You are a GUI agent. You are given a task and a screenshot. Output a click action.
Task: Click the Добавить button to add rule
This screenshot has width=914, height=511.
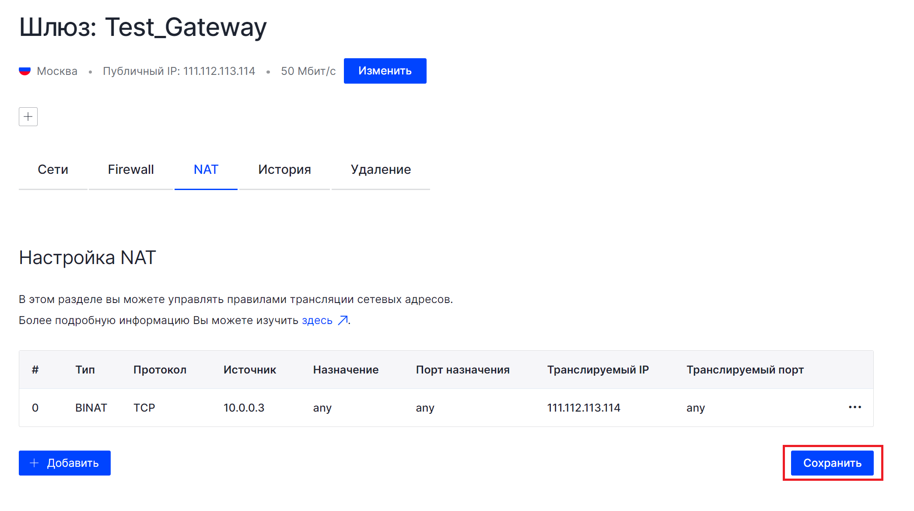click(65, 463)
